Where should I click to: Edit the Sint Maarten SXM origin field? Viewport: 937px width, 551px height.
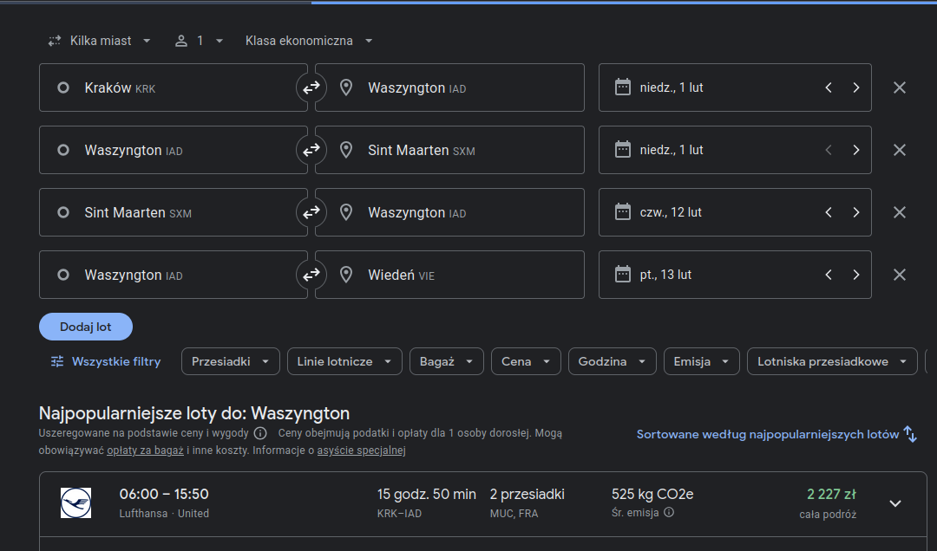[174, 212]
